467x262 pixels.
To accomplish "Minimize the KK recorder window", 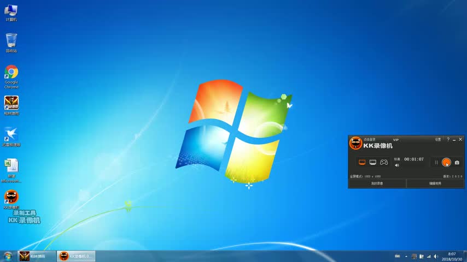I will [454, 140].
